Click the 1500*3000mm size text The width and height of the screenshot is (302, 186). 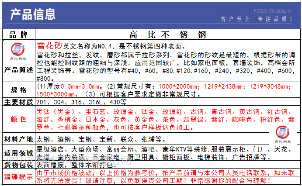(x=56, y=94)
